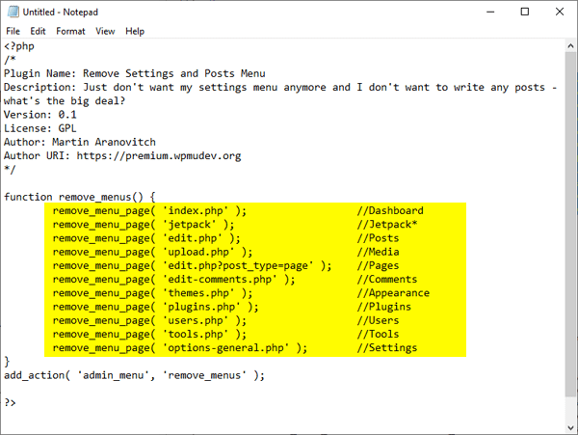Click the add_action 'admin_menu' line
Image resolution: width=578 pixels, height=435 pixels.
[134, 375]
